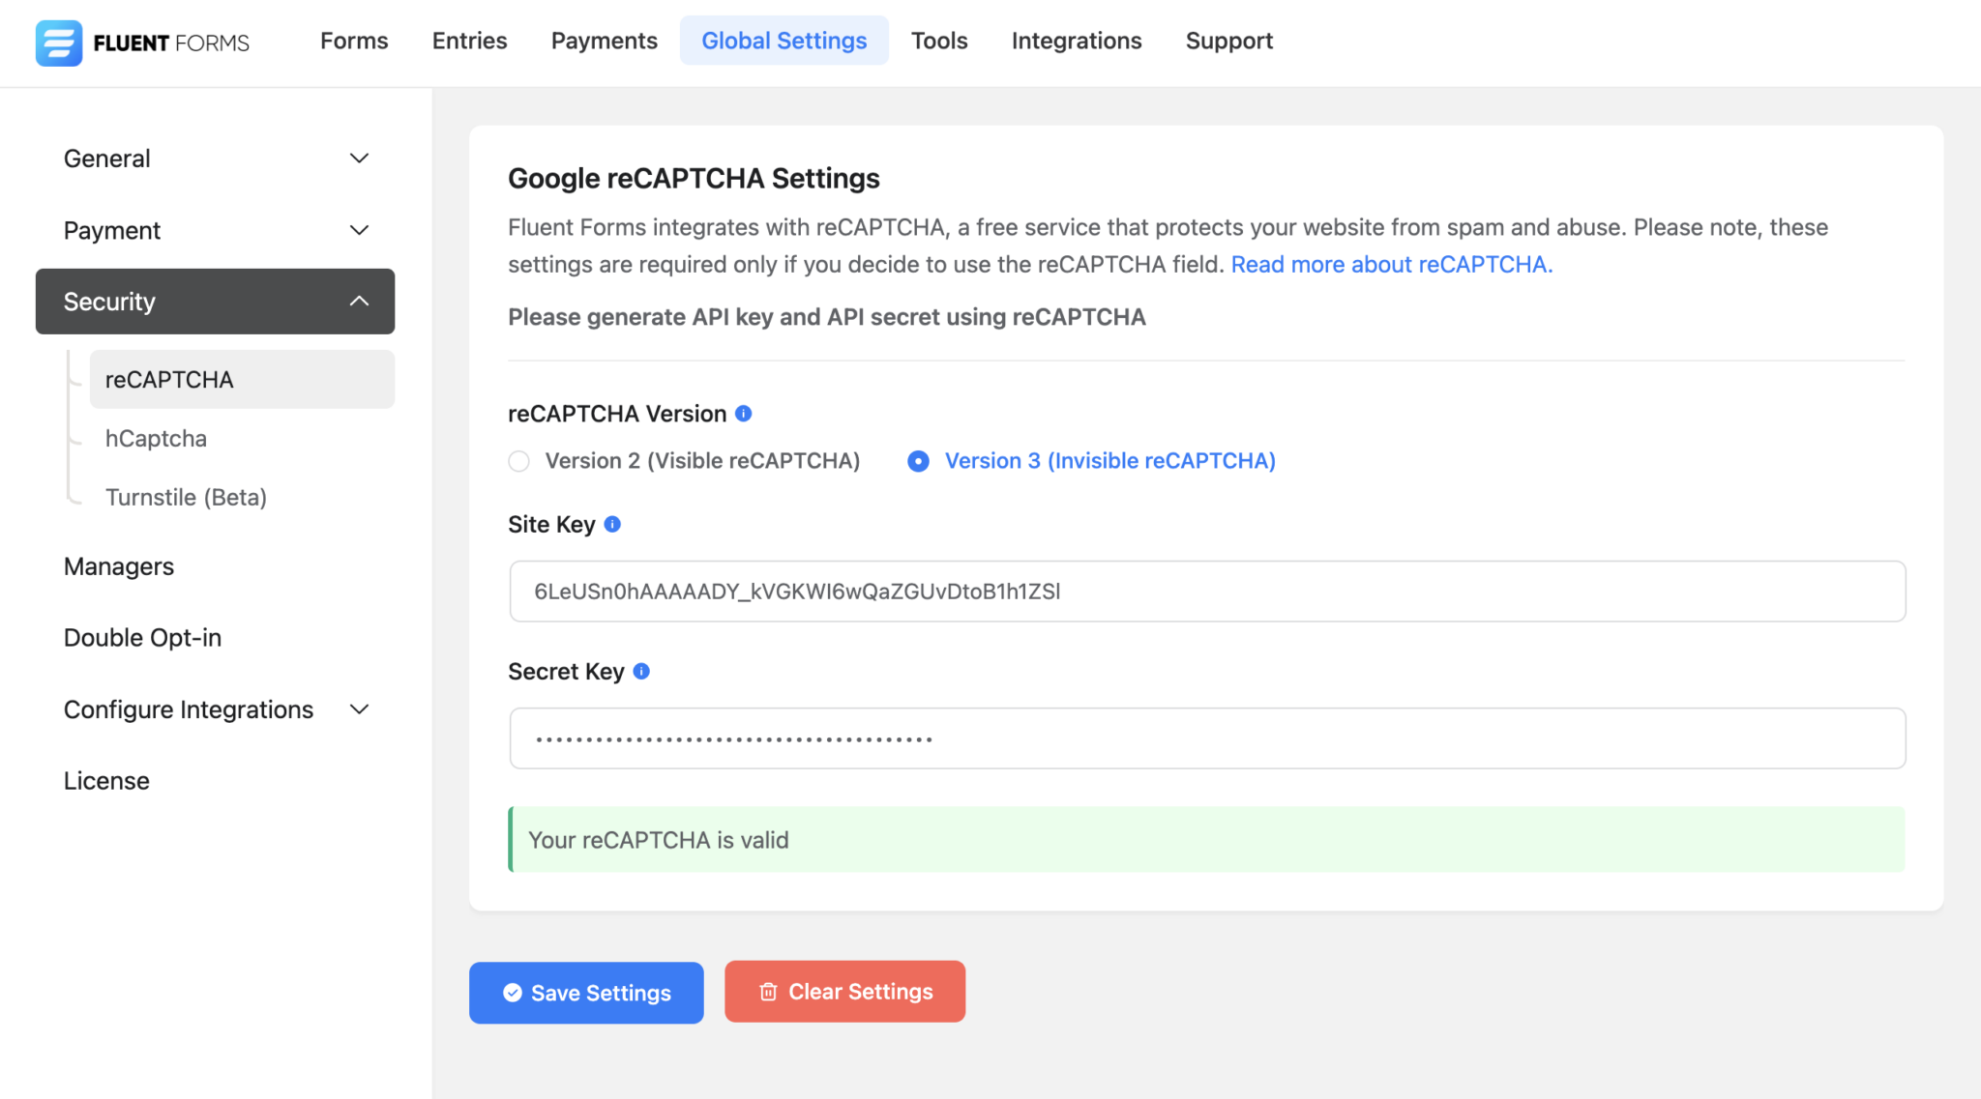1981x1099 pixels.
Task: Expand the General settings section
Action: pos(215,159)
